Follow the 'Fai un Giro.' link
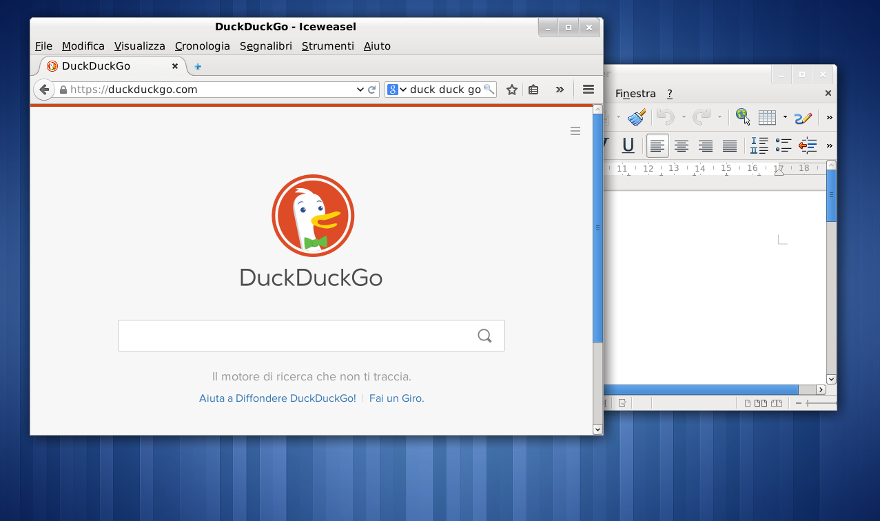 click(x=397, y=398)
